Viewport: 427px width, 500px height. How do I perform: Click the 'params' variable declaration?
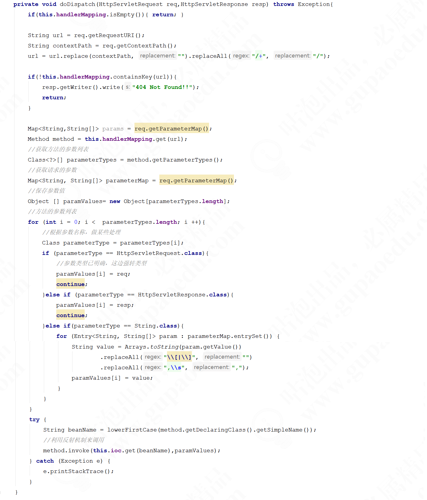point(113,129)
